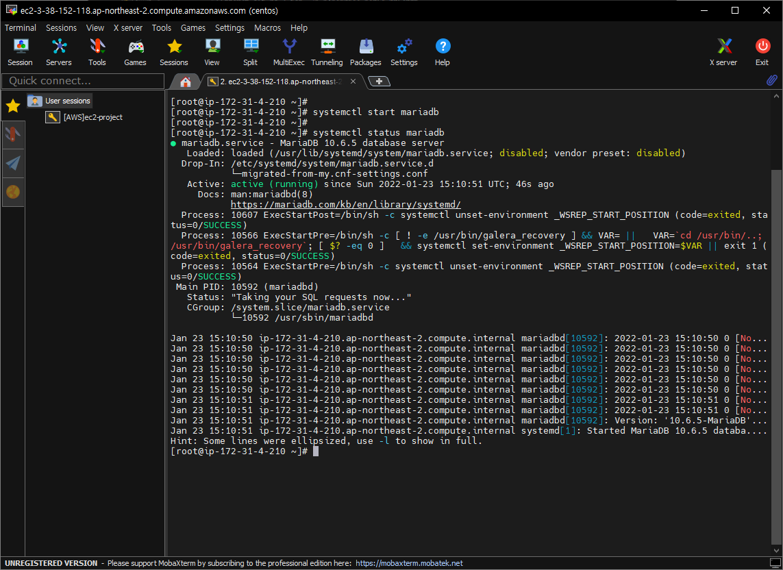Image resolution: width=783 pixels, height=570 pixels.
Task: Start the X server toolbar icon
Action: pos(723,52)
